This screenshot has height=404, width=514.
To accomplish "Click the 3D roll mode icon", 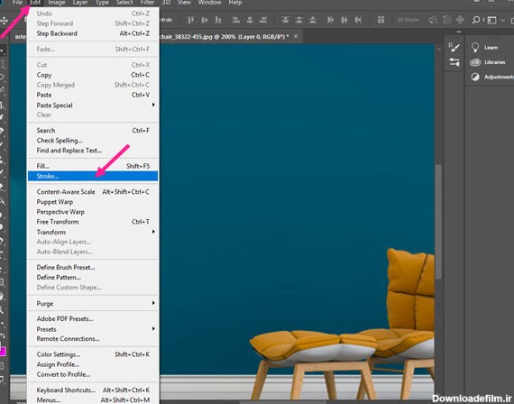I will (x=446, y=20).
